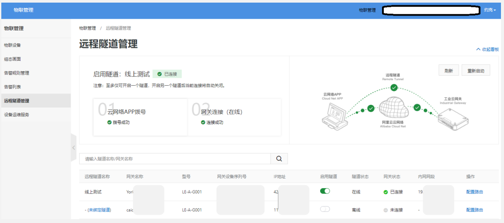504x223 pixels.
Task: Open 物联设备 in the sidebar
Action: coord(13,45)
